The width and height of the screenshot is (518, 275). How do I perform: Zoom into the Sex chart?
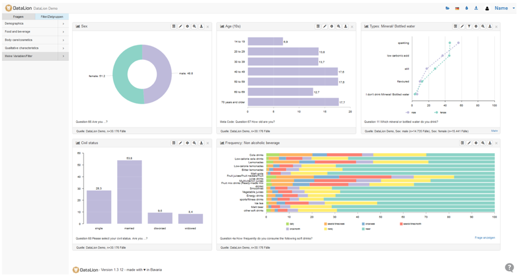194,26
